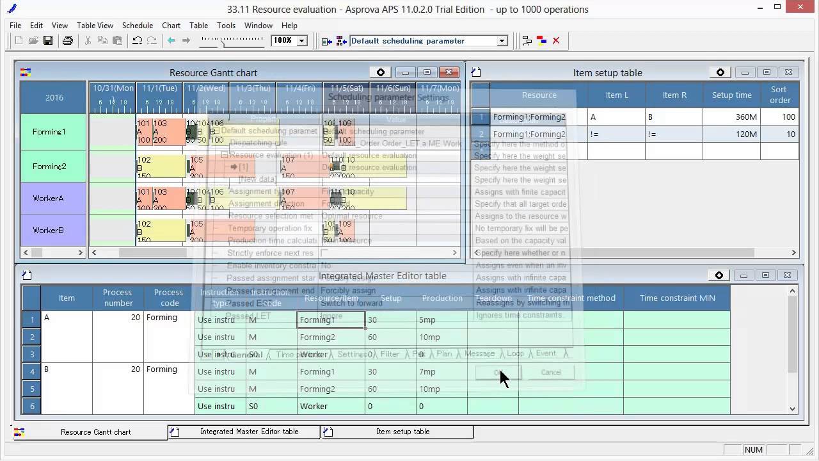The height and width of the screenshot is (461, 819).
Task: Click pin icon in Item setup table title
Action: [720, 72]
